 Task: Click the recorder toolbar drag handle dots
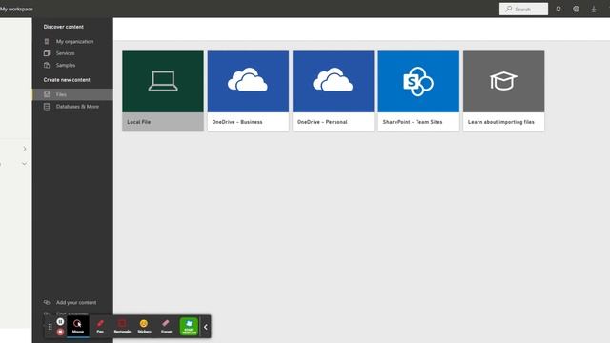click(50, 327)
